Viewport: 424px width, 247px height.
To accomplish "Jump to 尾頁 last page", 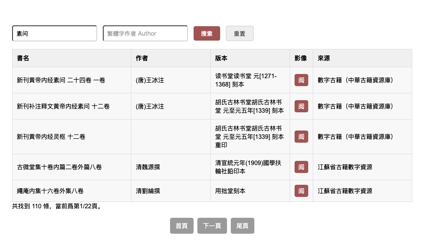I will pos(242,225).
